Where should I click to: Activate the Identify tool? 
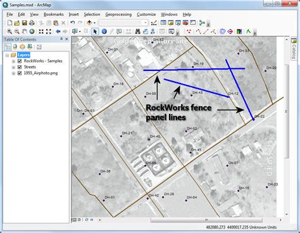(104, 32)
